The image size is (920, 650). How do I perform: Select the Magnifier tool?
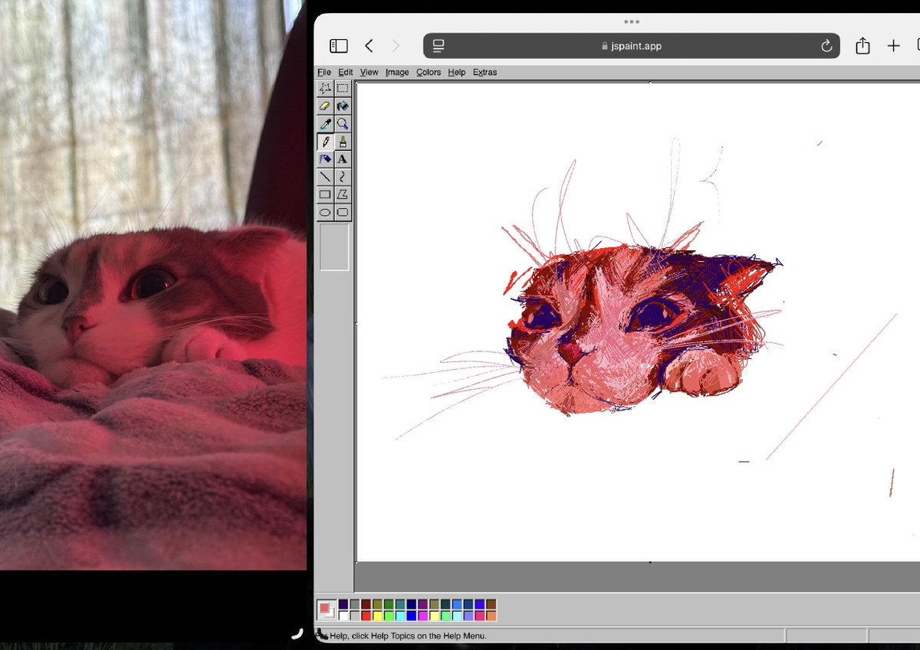[x=342, y=123]
